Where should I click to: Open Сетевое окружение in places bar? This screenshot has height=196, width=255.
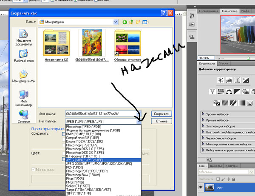(x=24, y=116)
